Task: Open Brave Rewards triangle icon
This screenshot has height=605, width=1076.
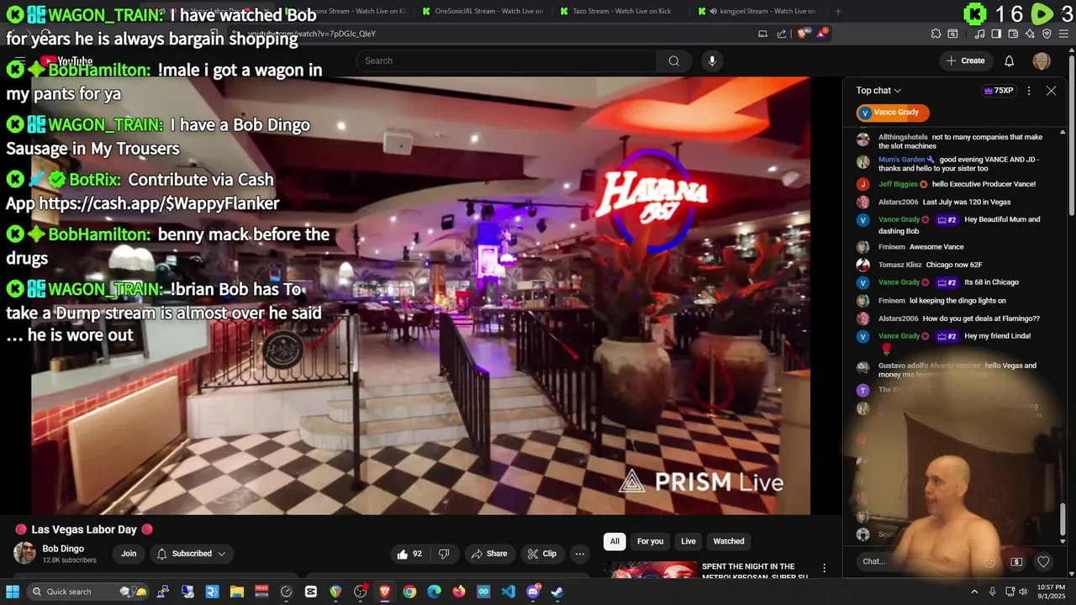Action: (822, 34)
